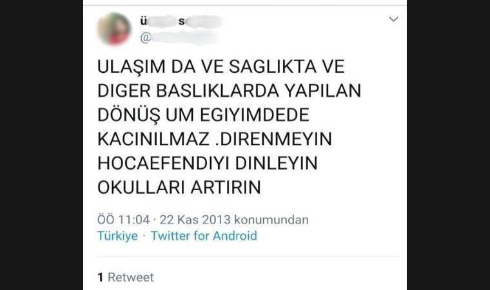
Task: Open the blurred profile avatar
Action: coord(113,29)
